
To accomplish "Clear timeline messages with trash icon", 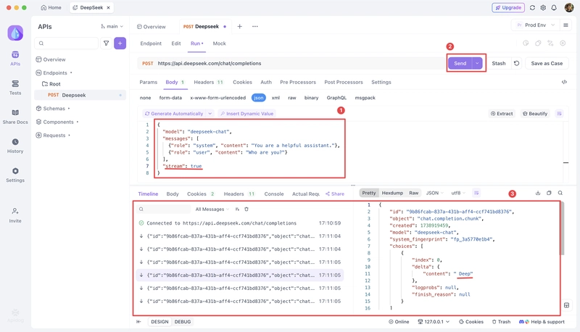I will tap(246, 209).
